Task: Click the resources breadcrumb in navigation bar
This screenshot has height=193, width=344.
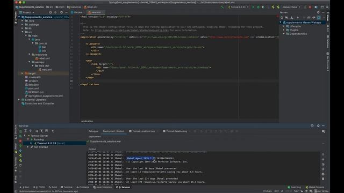Action: (x=74, y=7)
